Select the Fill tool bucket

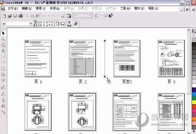tap(3, 106)
